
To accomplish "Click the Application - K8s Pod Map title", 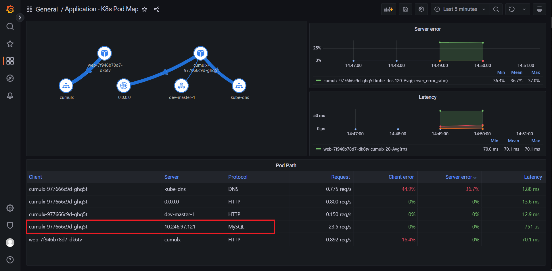I will [x=101, y=9].
